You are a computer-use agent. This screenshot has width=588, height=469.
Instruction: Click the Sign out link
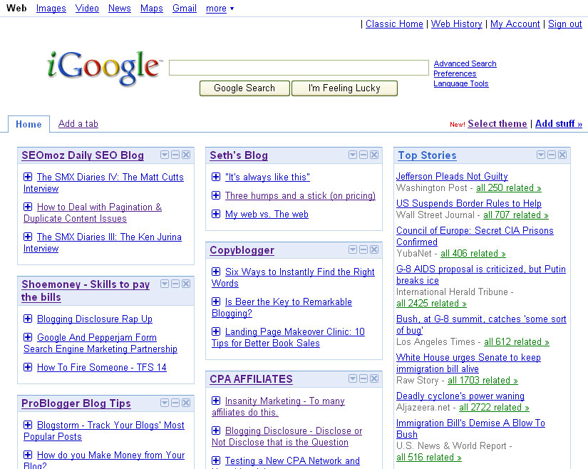click(565, 24)
